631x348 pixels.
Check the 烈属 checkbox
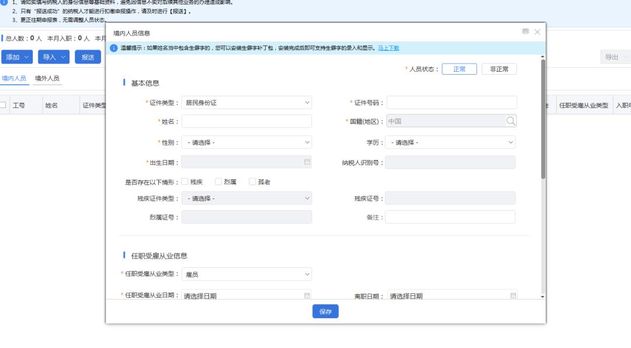(219, 182)
